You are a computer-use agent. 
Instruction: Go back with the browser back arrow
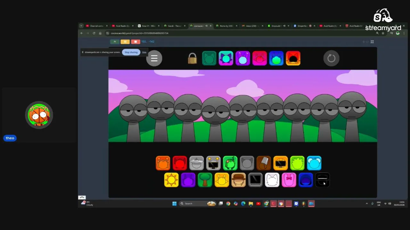click(82, 33)
